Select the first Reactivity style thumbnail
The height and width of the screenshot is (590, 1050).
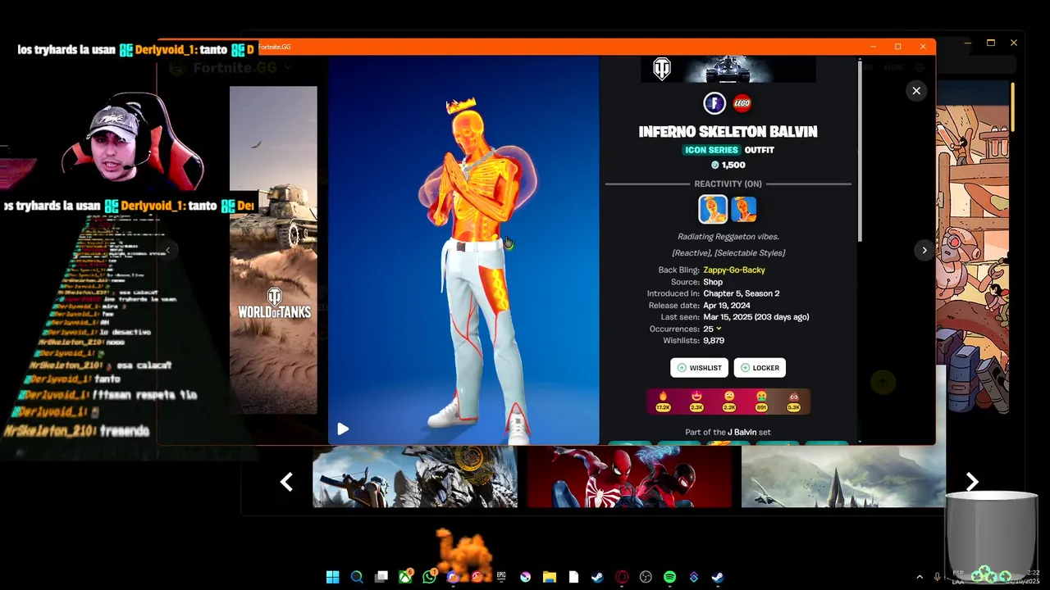pyautogui.click(x=713, y=209)
